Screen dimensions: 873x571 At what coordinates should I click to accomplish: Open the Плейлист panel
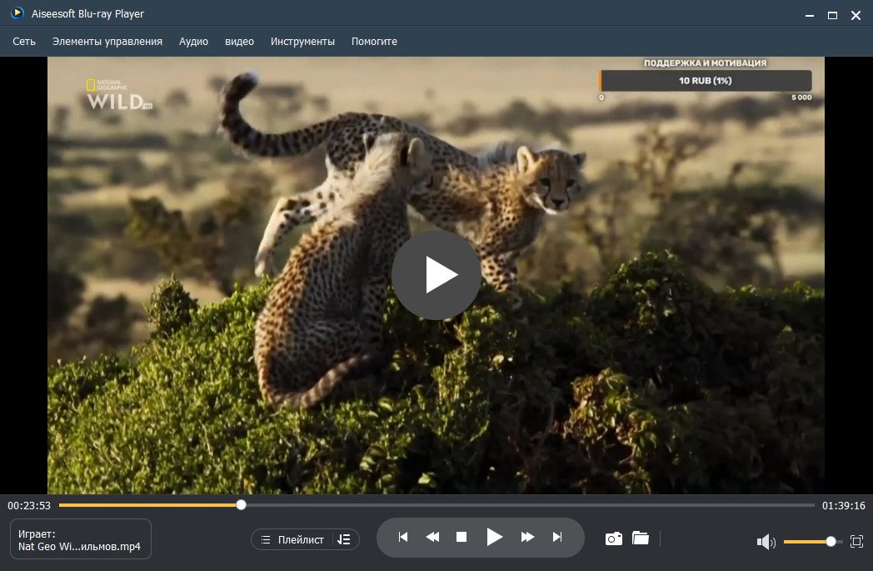293,540
